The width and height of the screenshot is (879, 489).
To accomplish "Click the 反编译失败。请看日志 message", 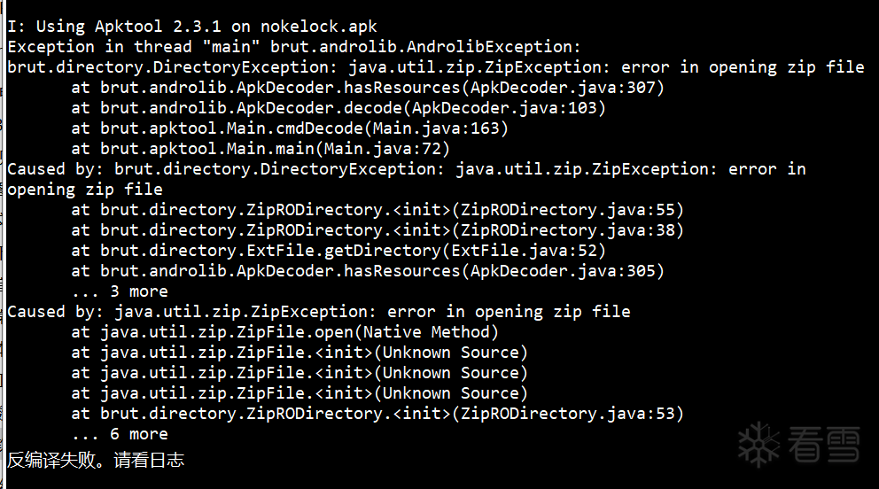I will pyautogui.click(x=96, y=460).
